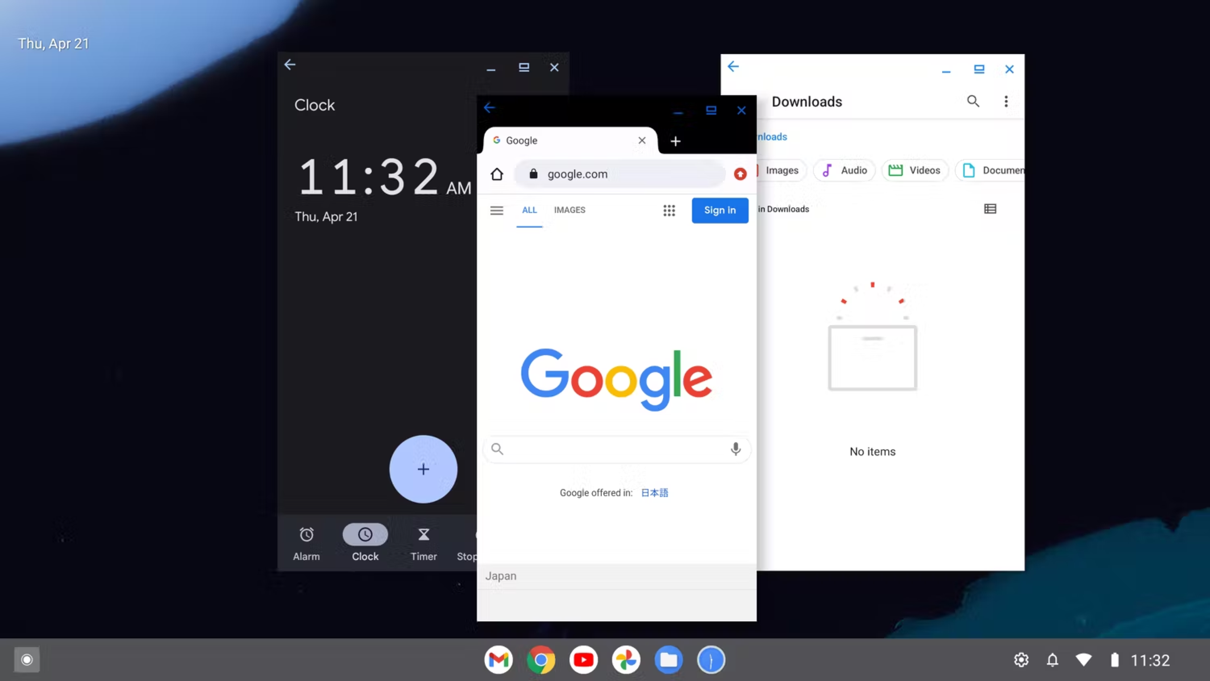Open Downloads search icon

[972, 101]
